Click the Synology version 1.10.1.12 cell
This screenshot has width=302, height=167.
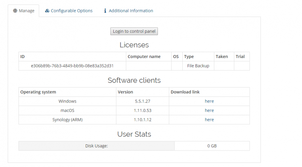(143, 120)
